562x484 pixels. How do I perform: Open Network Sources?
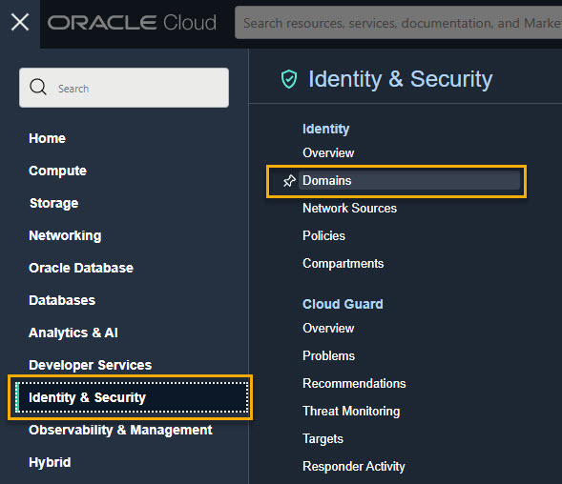pyautogui.click(x=350, y=209)
